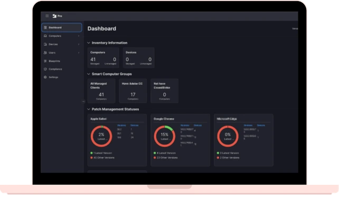Open Settings in the sidebar
Image resolution: width=339 pixels, height=205 pixels.
(62, 77)
